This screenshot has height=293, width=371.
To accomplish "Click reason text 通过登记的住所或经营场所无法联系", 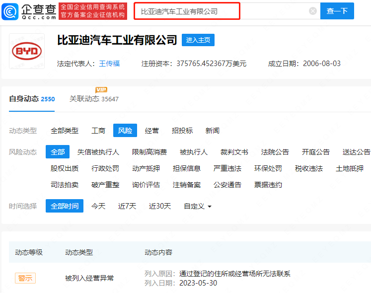I will [235, 274].
